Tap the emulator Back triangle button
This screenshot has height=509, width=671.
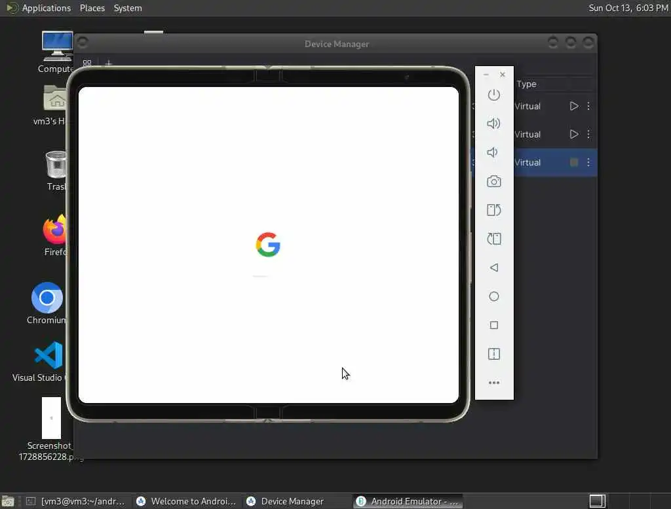[494, 268]
